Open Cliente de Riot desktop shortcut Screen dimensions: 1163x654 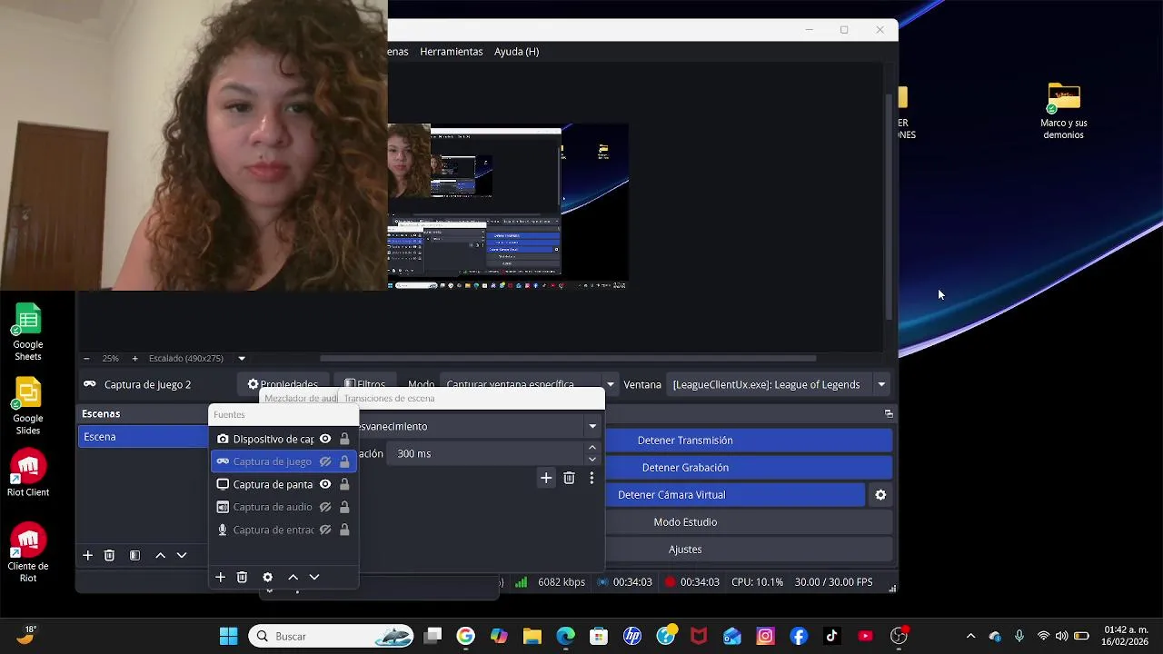pyautogui.click(x=28, y=552)
